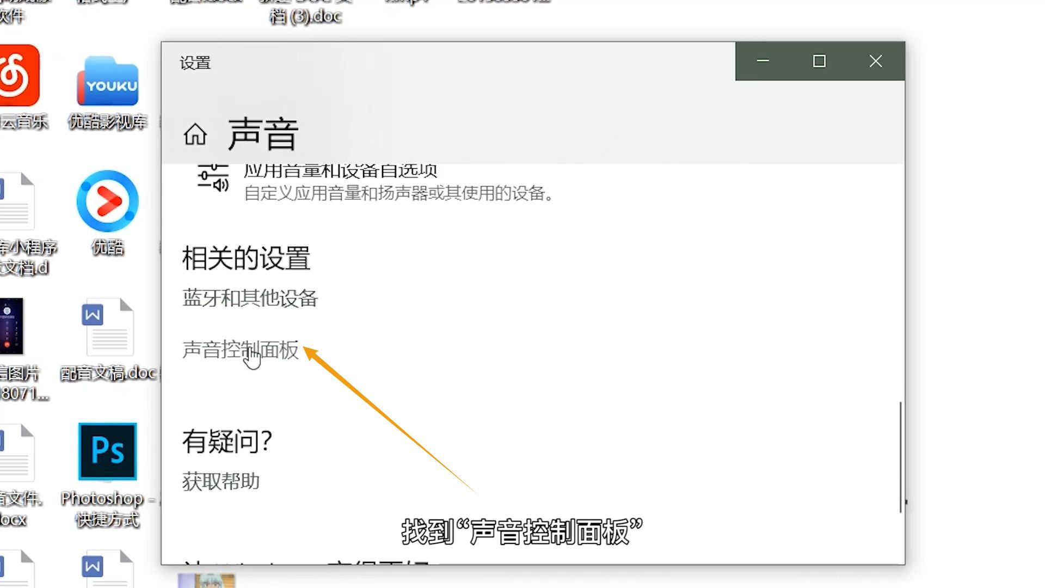Launch the Youku player desktop icon
Screen dimensions: 1045x588
(x=108, y=201)
